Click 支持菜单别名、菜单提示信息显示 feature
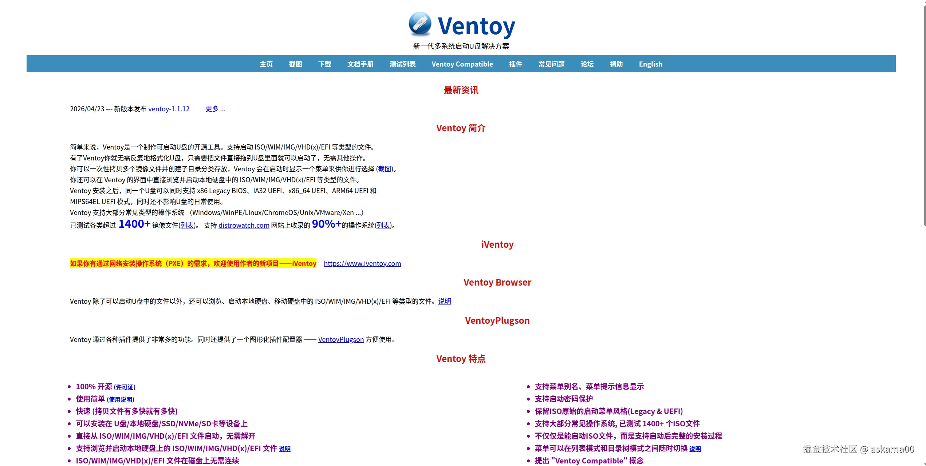 click(589, 386)
